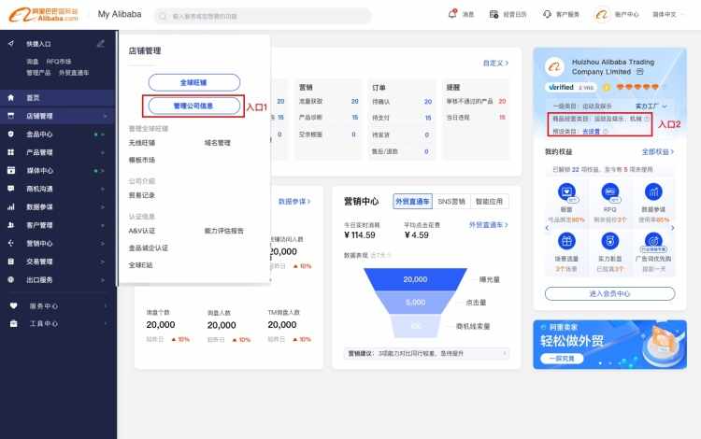Click the home icon for 首页

point(11,97)
